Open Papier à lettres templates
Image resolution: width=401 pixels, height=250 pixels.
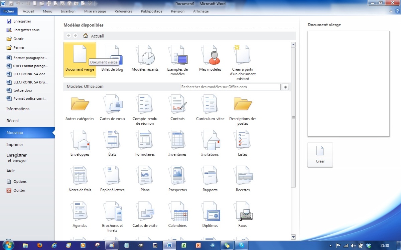(x=112, y=180)
